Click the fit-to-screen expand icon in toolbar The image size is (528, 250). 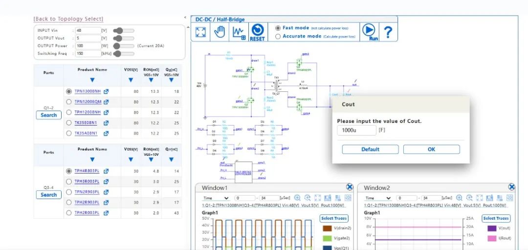pyautogui.click(x=200, y=32)
